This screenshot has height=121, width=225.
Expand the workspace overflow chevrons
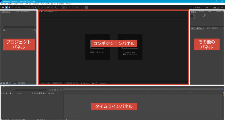[x=222, y=8]
